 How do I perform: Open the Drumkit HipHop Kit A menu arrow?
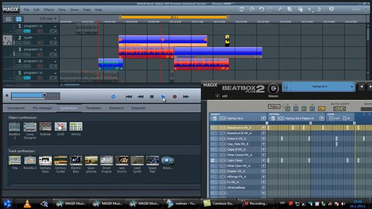(x=263, y=118)
